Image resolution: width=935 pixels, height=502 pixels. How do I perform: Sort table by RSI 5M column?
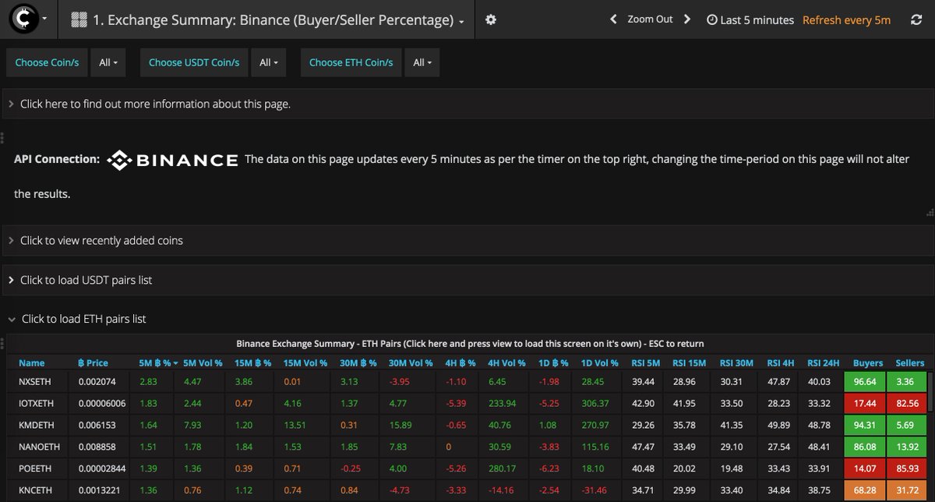click(x=645, y=362)
